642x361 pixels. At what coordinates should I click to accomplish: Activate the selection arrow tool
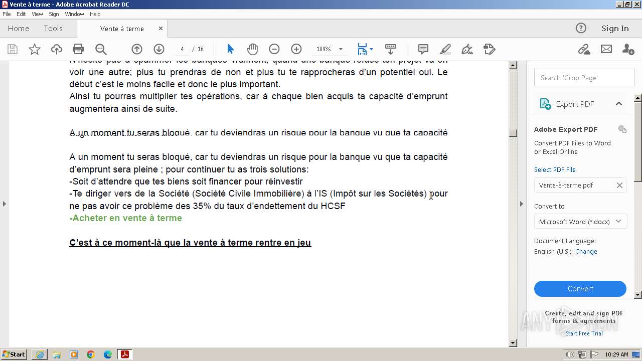[x=230, y=49]
